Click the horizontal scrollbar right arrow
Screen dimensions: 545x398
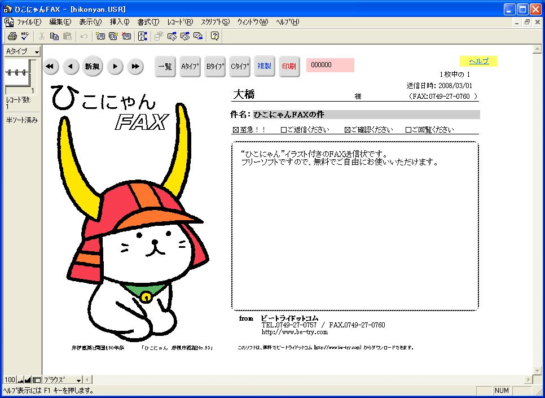(x=528, y=380)
